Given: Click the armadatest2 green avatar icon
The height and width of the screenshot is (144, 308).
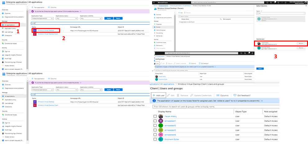Looking at the screenshot, I should pyautogui.click(x=161, y=125).
